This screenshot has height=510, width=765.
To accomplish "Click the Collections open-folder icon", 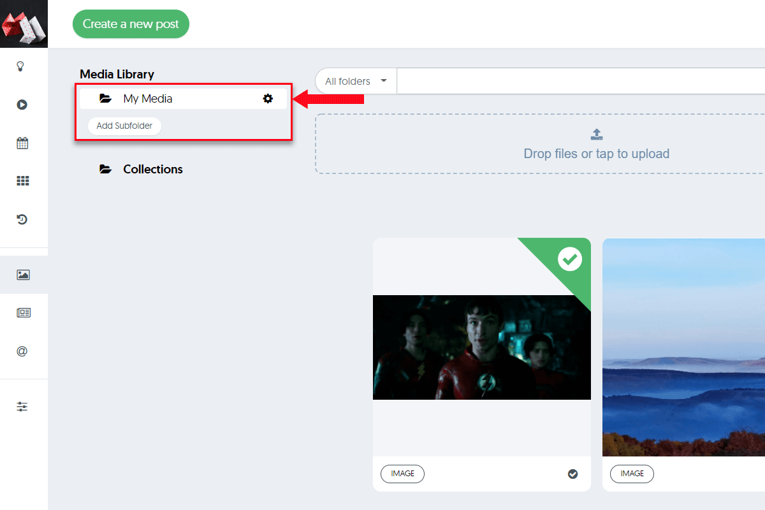I will [x=106, y=169].
